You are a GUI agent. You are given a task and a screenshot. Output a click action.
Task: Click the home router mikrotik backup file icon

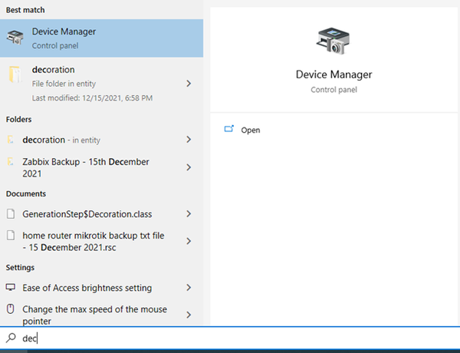pyautogui.click(x=11, y=236)
